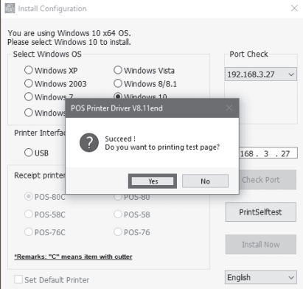Screen dimensions: 303x289
Task: Select the POS-58C receipt printer
Action: click(x=45, y=215)
